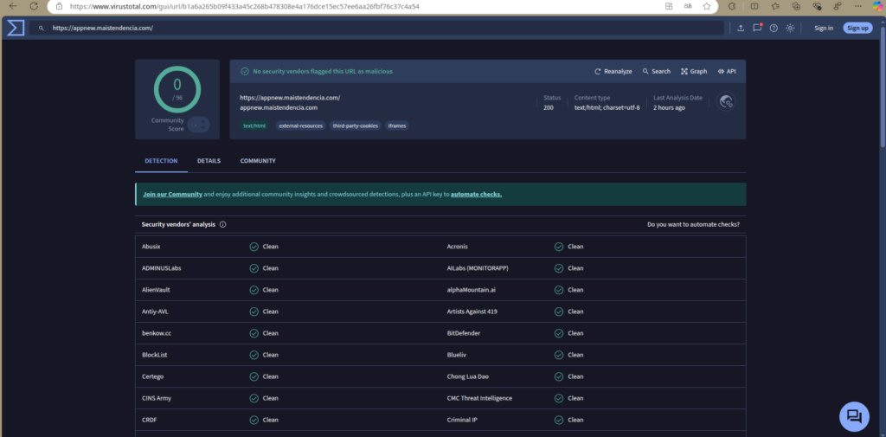Viewport: 886px width, 437px height.
Task: Click Do you want to automate checks?
Action: pyautogui.click(x=693, y=224)
